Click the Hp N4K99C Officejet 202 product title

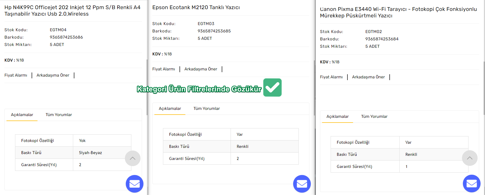tap(72, 11)
